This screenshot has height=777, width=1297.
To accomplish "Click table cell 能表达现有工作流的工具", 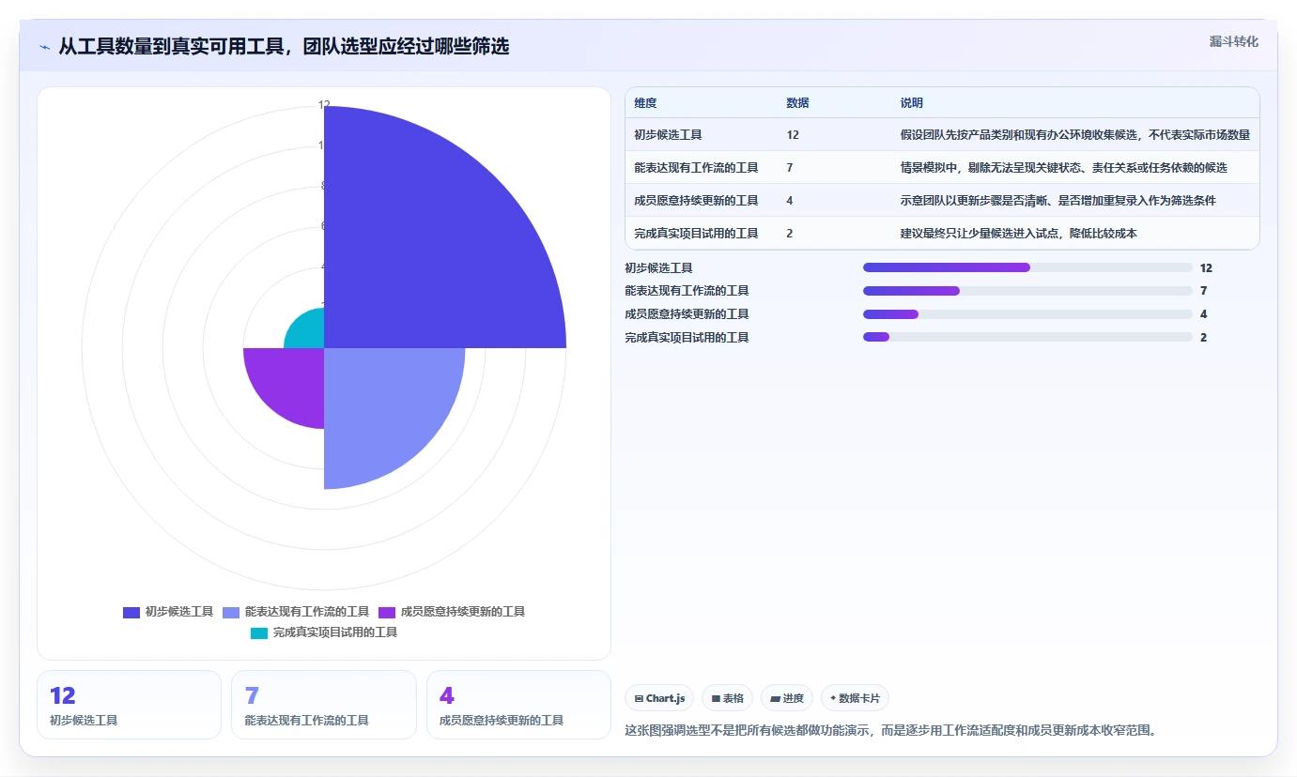I will click(x=696, y=168).
